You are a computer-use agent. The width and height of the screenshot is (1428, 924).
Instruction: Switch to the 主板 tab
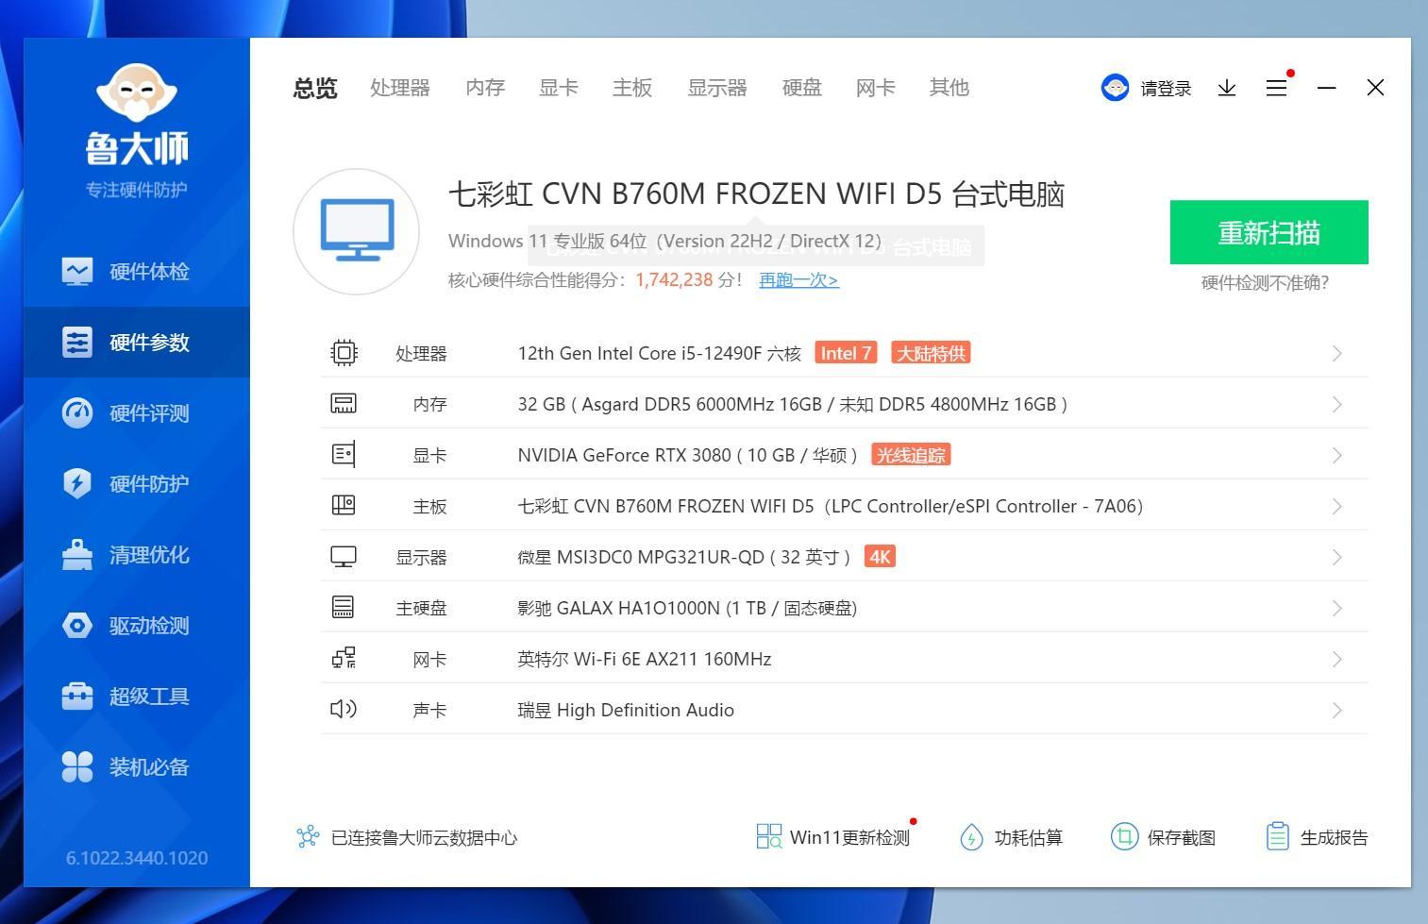(632, 88)
